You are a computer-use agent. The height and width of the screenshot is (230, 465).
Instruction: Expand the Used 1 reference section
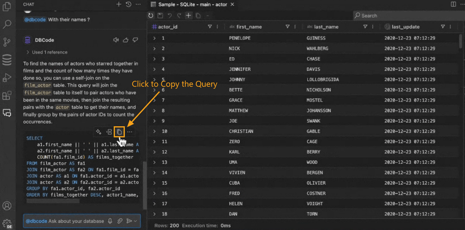point(47,52)
